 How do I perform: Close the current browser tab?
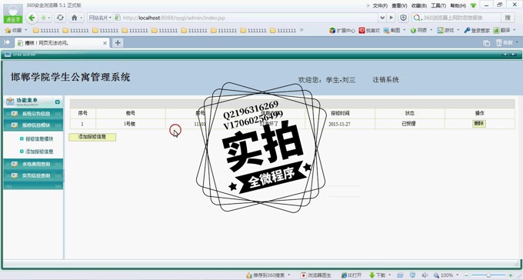105,43
